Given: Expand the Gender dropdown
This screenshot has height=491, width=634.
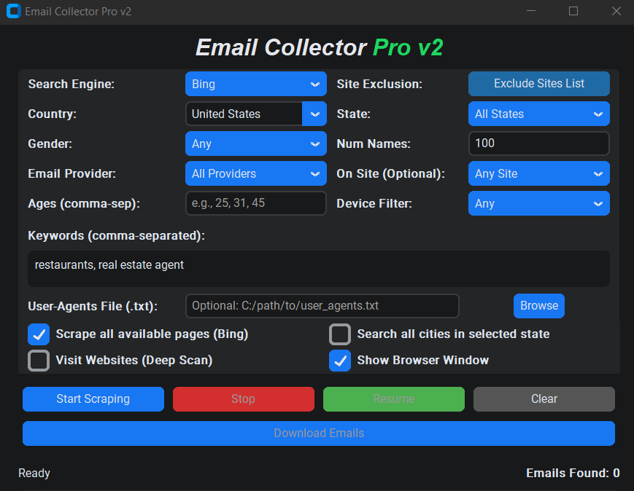Looking at the screenshot, I should coord(255,144).
